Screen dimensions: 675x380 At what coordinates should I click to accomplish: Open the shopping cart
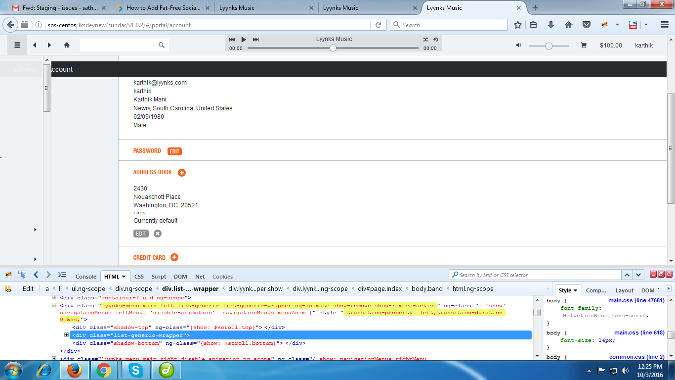click(584, 45)
